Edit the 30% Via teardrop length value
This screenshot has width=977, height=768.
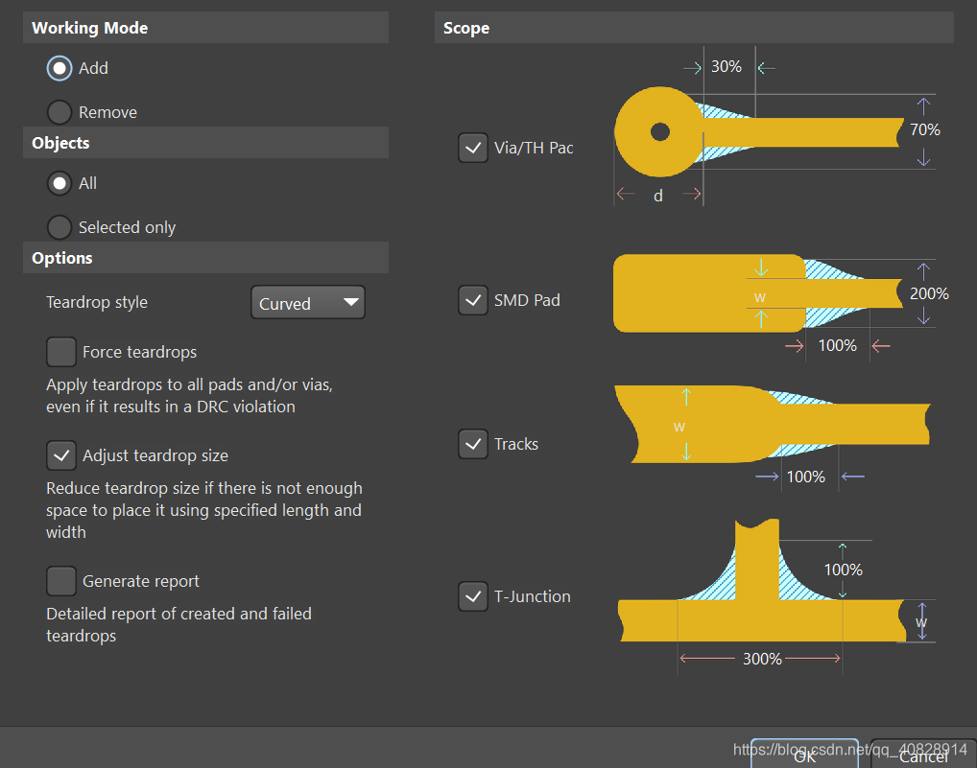(727, 66)
